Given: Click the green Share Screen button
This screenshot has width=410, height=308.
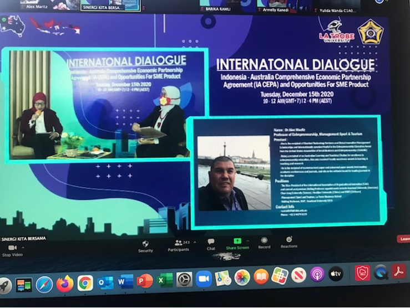Looking at the screenshot, I should [x=237, y=244].
